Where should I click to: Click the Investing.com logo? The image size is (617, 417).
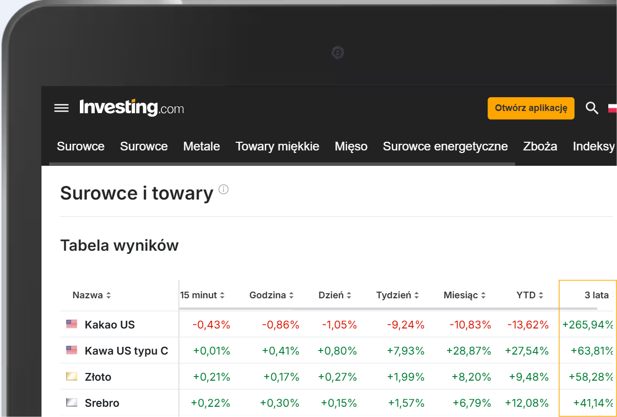[132, 108]
